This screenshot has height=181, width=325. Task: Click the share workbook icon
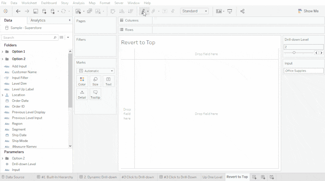click(242, 11)
